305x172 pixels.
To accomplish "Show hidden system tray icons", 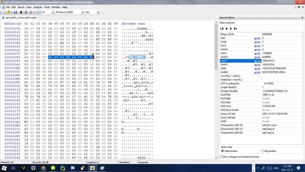I will click(x=257, y=168).
